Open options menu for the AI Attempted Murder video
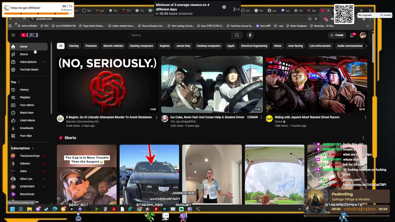The height and width of the screenshot is (222, 395). [x=156, y=117]
